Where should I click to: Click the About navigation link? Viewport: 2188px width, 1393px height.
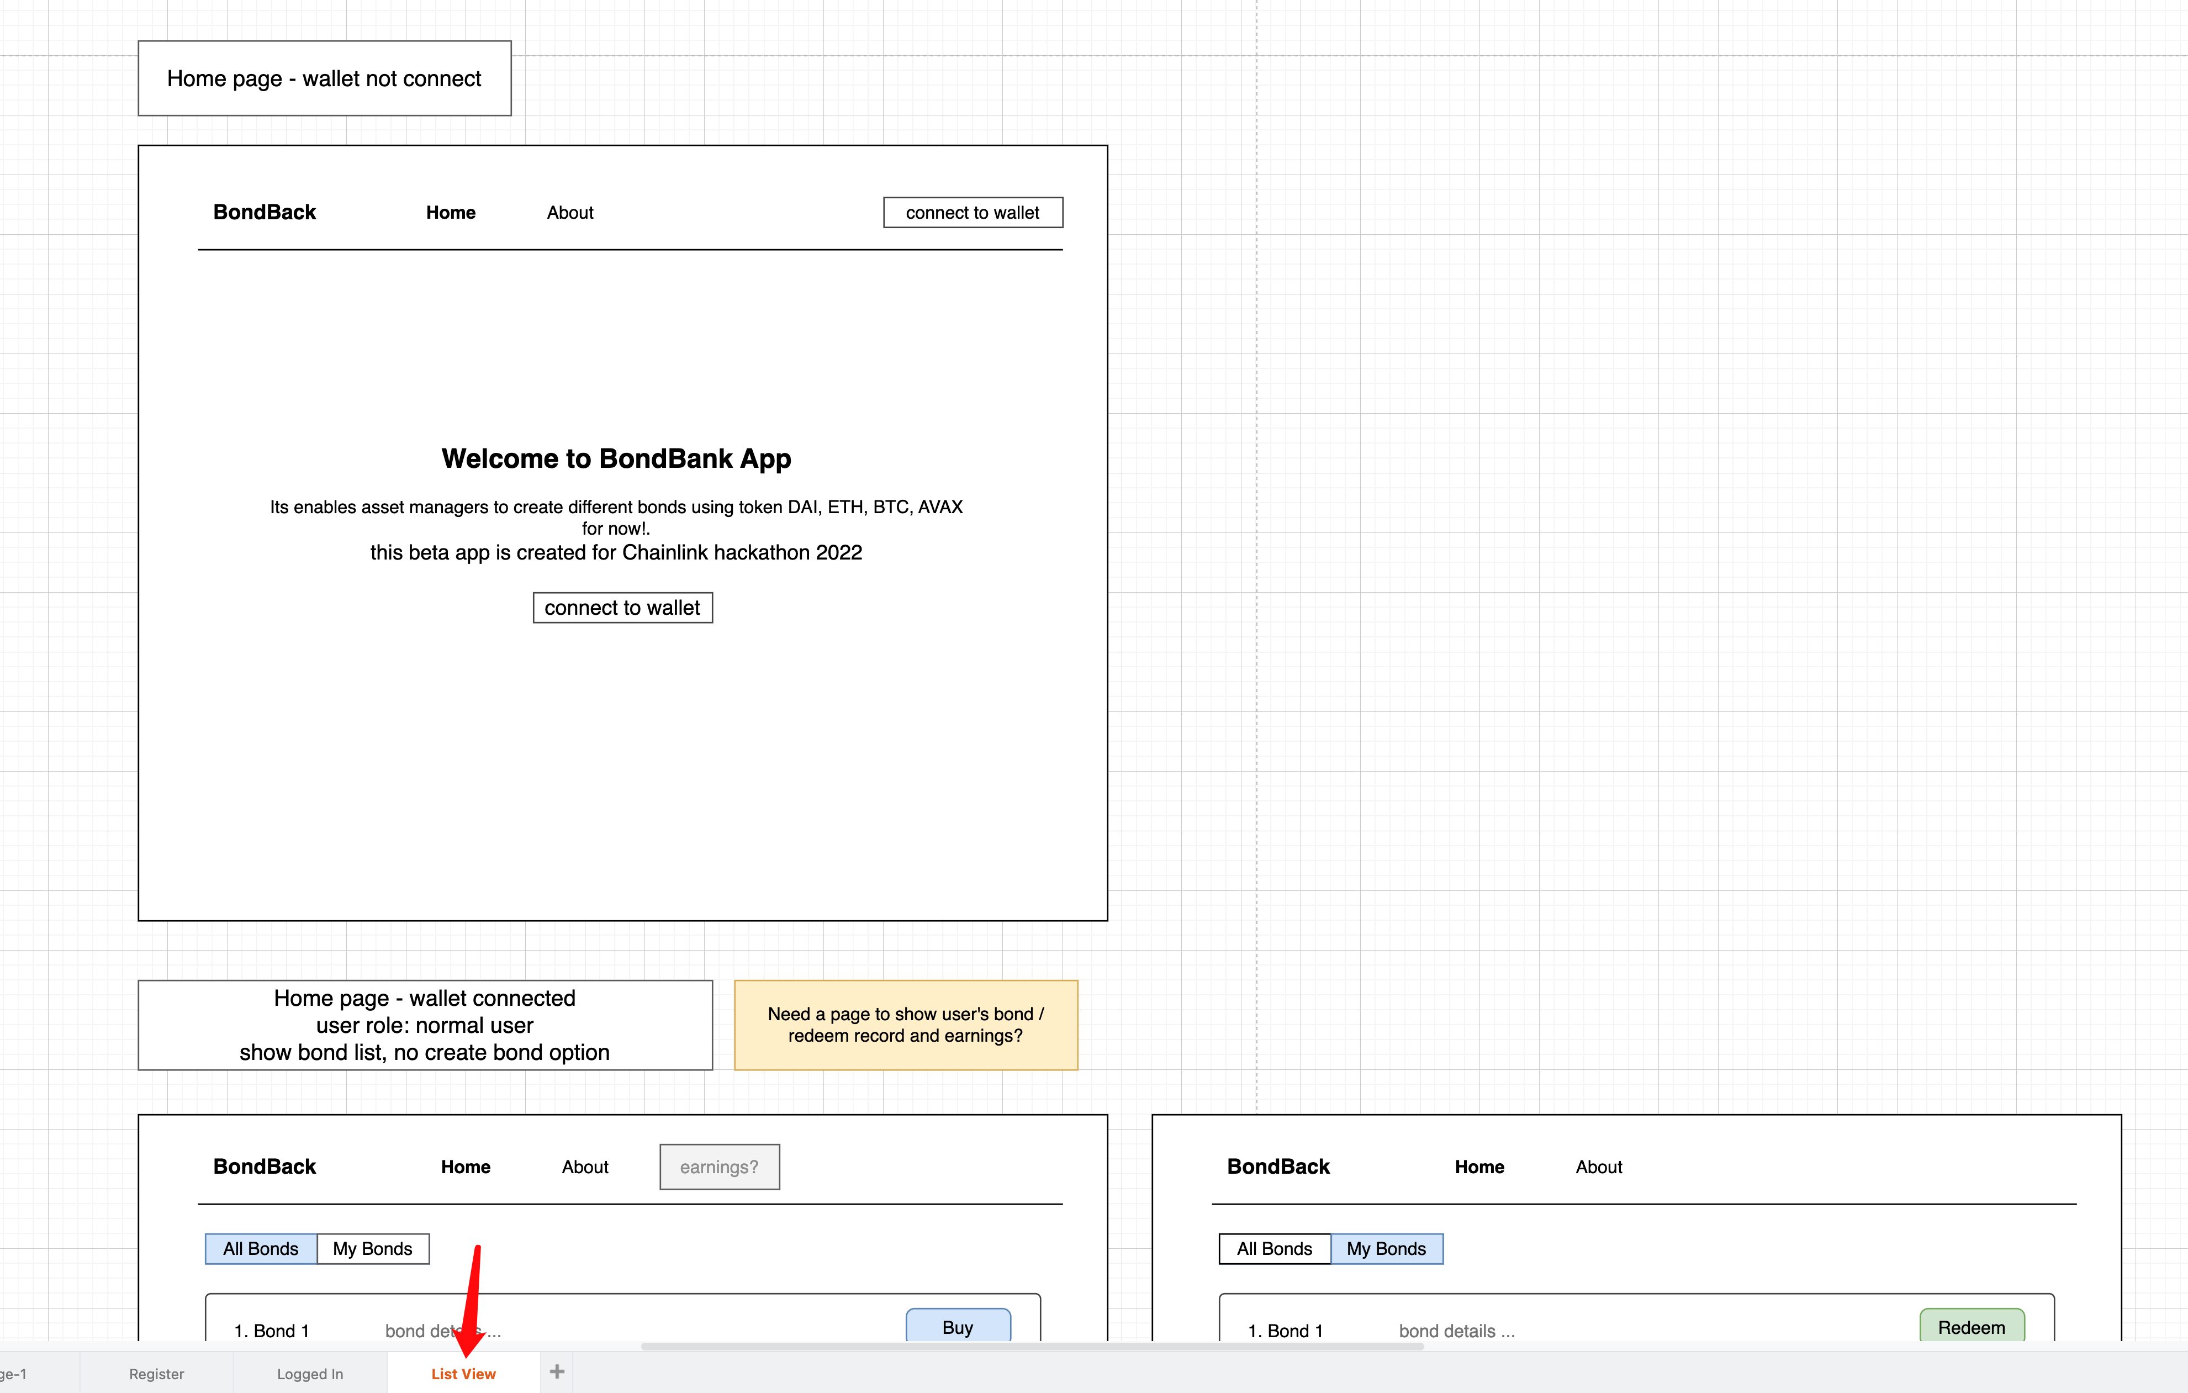[570, 212]
